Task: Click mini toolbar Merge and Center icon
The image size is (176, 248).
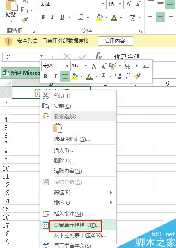Action: click(146, 66)
